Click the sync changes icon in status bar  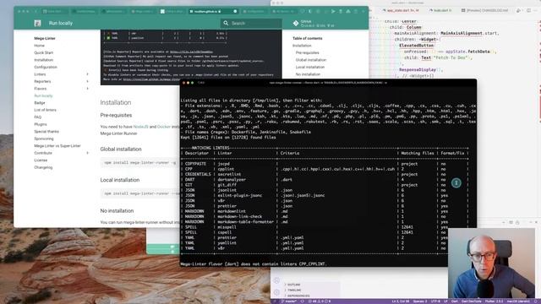303,301
